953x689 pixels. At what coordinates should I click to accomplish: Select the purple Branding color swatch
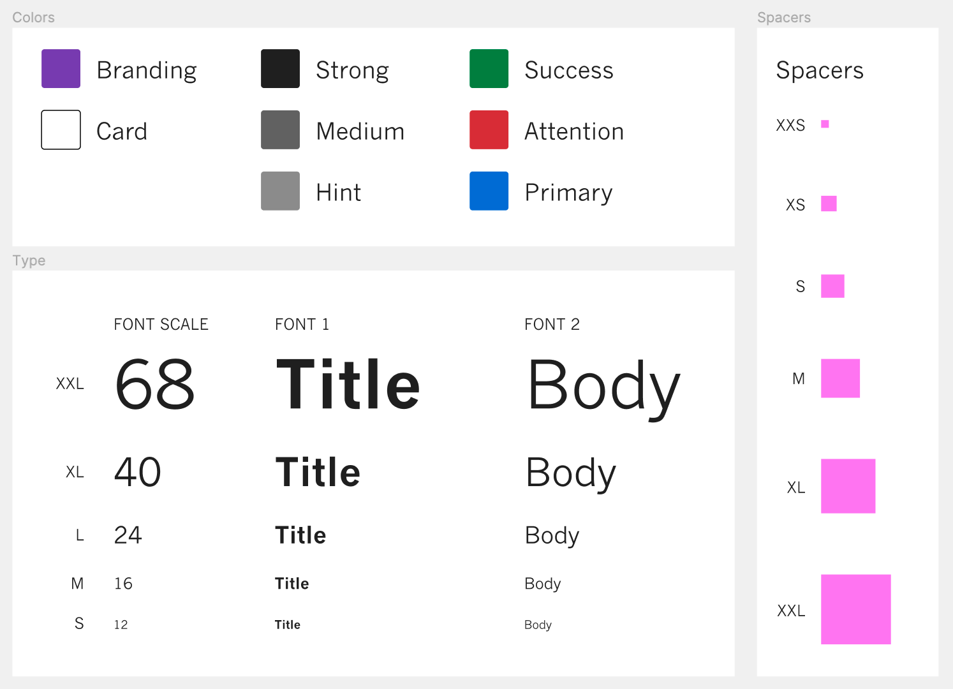(x=61, y=68)
